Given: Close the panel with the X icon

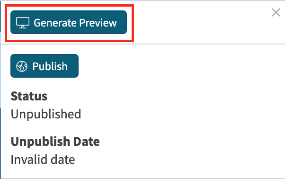Looking at the screenshot, I should point(276,12).
